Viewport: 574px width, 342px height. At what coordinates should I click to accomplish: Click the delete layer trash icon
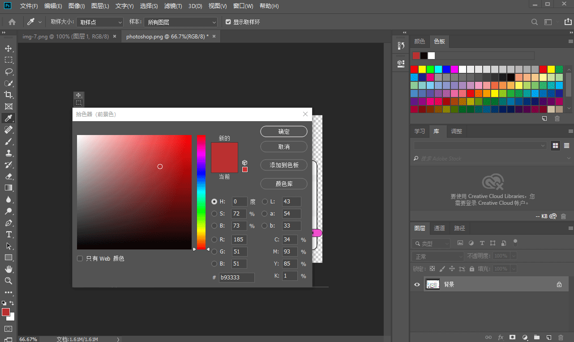(x=560, y=337)
